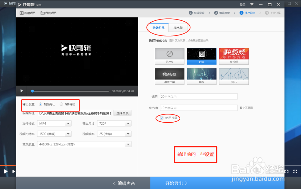Click play in the background player window
The width and height of the screenshot is (301, 189).
point(6,171)
